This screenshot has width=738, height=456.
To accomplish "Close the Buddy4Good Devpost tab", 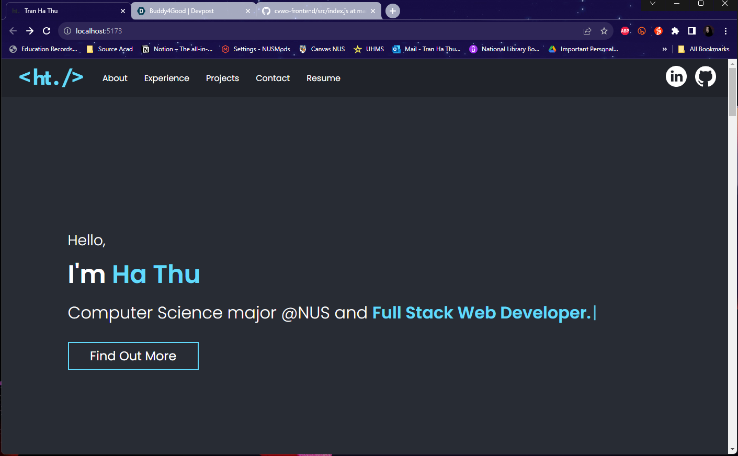I will pyautogui.click(x=248, y=11).
